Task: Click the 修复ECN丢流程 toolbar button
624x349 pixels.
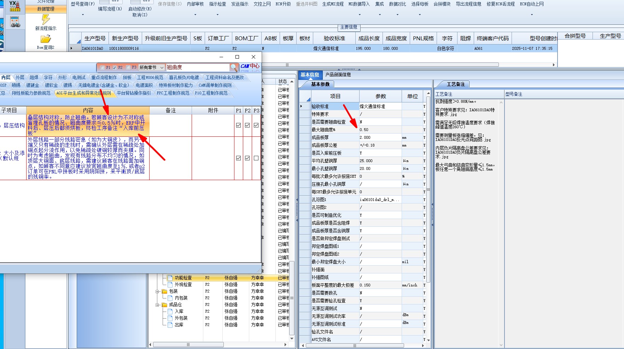Action: point(501,4)
